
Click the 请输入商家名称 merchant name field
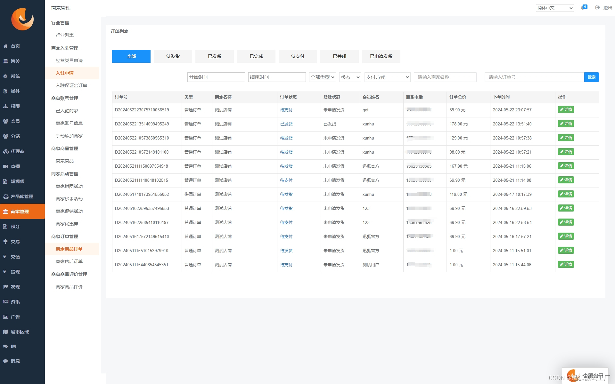click(445, 77)
